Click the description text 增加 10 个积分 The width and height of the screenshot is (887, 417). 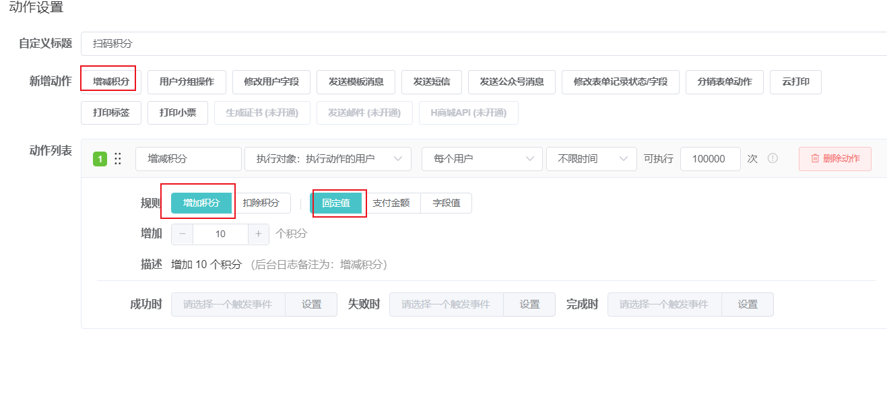point(206,265)
